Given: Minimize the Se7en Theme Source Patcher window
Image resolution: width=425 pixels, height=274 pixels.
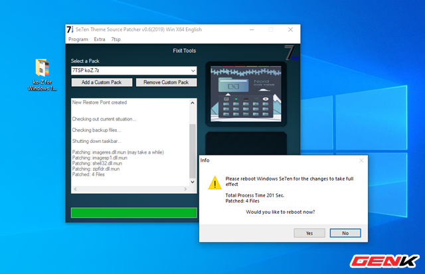Looking at the screenshot, I should (252, 30).
